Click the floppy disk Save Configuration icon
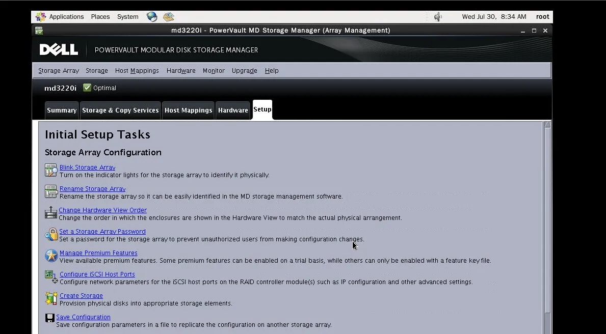The height and width of the screenshot is (334, 606). (x=49, y=318)
